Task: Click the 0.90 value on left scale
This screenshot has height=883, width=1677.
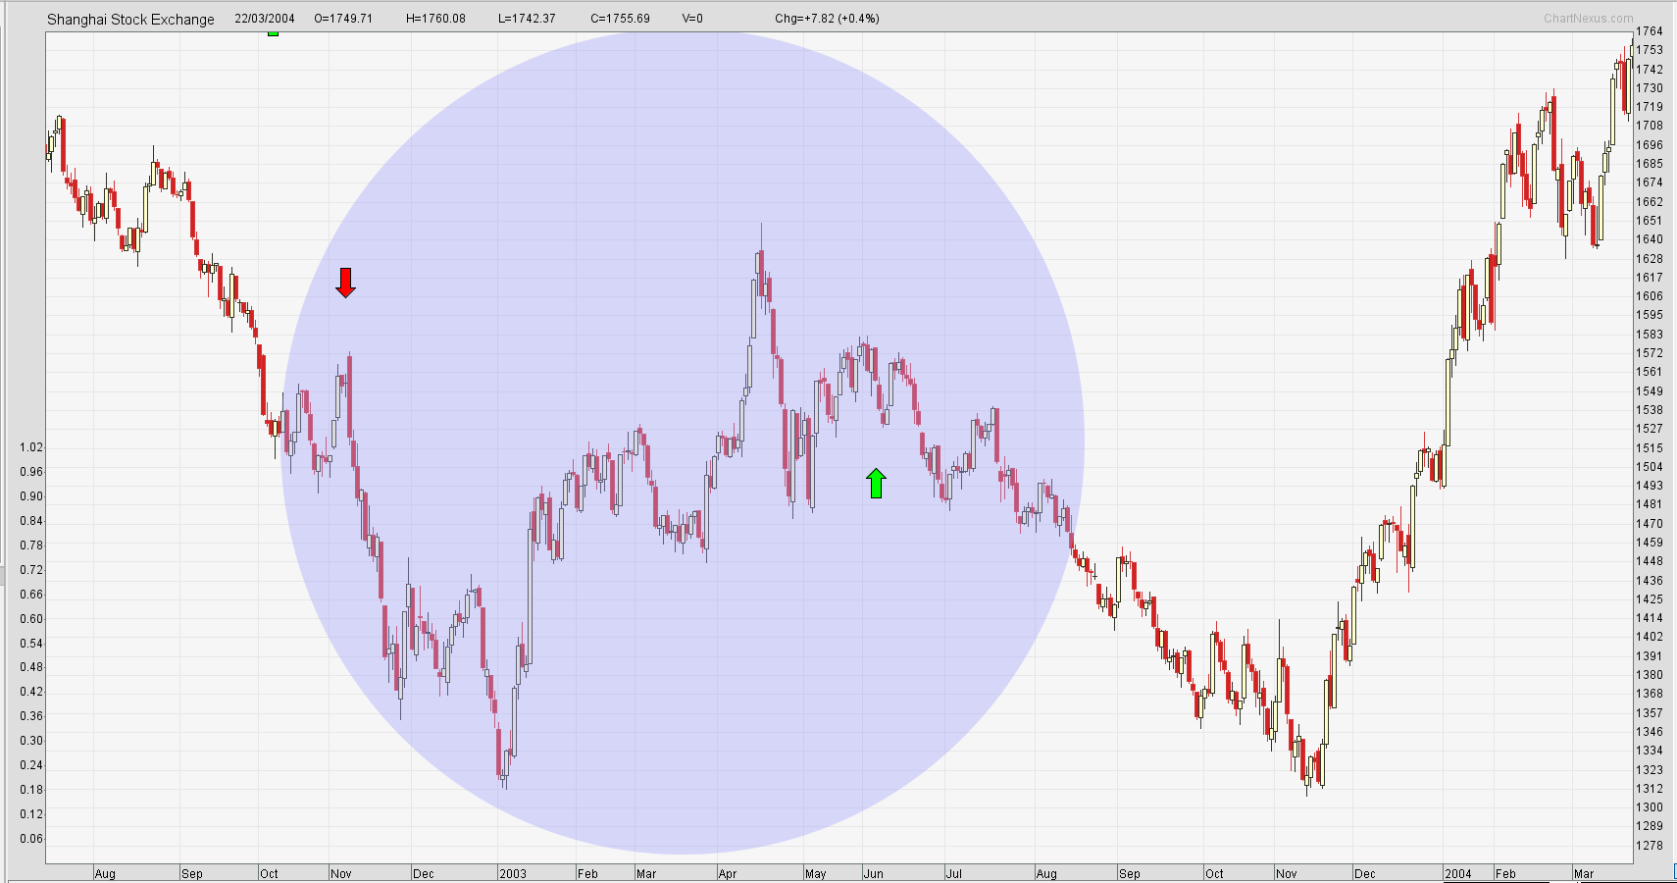Action: (31, 496)
